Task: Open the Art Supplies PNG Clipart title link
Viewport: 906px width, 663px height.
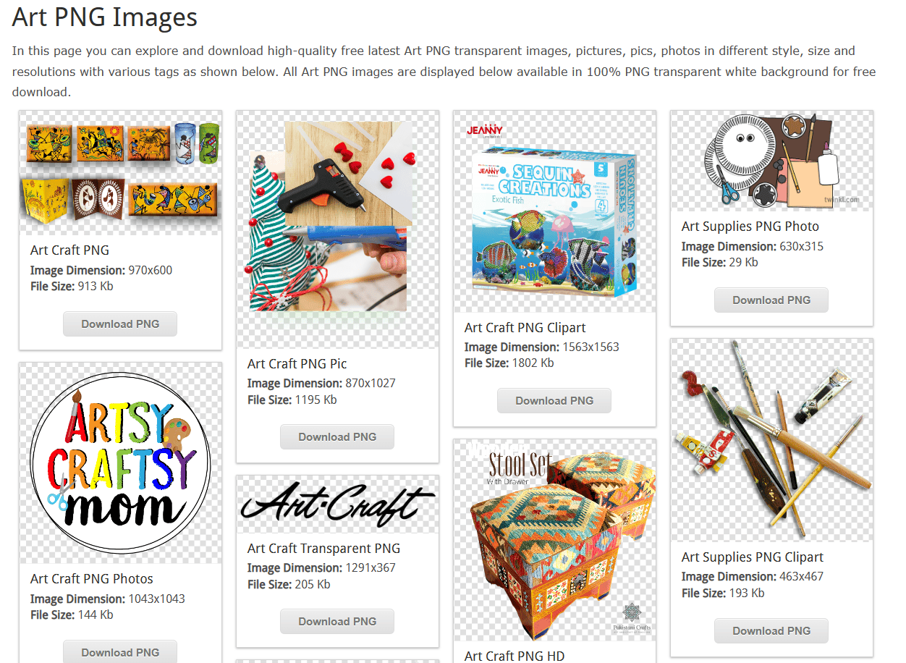Action: point(753,557)
